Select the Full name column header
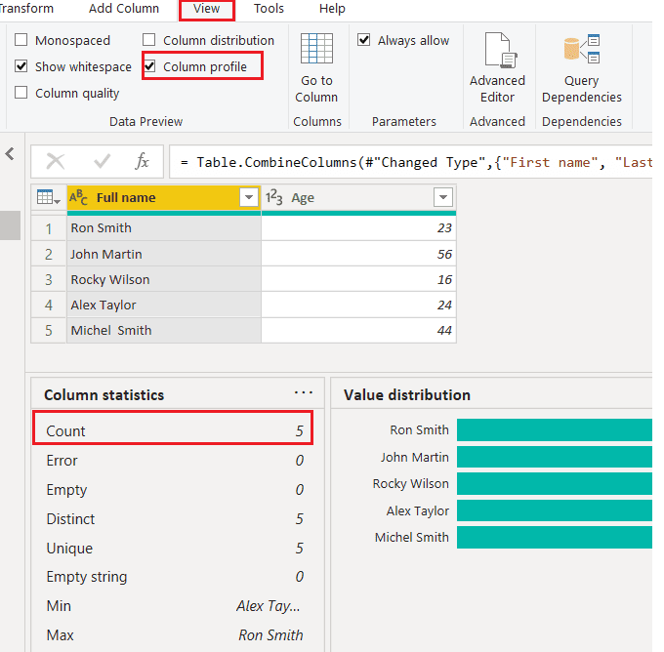664x652 pixels. 163,197
